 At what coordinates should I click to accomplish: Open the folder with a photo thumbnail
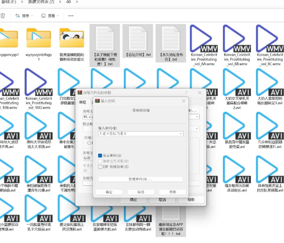pyautogui.click(x=72, y=38)
